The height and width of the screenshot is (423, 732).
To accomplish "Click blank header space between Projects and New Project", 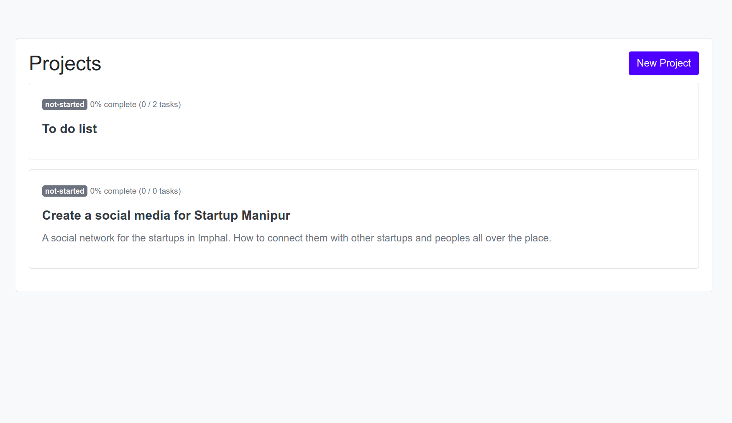I will 364,64.
